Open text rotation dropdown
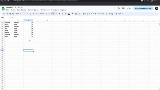The image size is (160, 90). 96,14
